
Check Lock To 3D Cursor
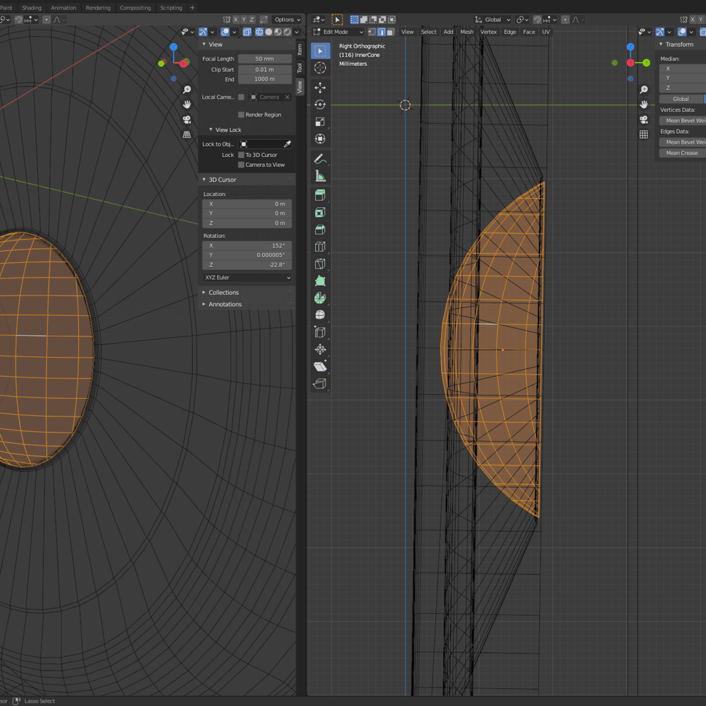click(241, 155)
